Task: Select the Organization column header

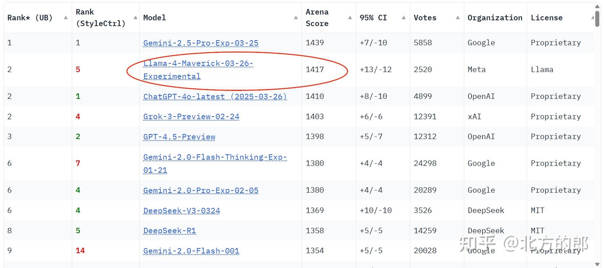Action: [x=495, y=18]
